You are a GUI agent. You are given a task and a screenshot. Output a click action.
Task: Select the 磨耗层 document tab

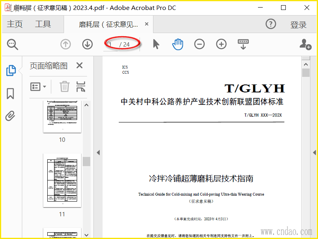108,24
